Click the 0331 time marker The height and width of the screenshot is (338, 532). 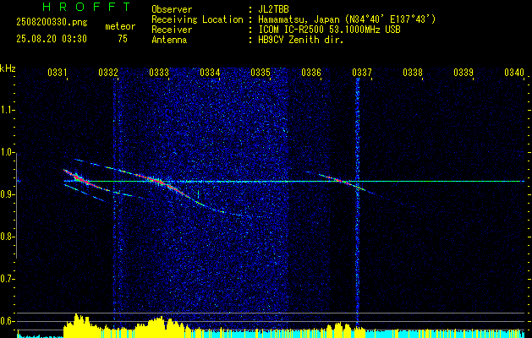[57, 72]
